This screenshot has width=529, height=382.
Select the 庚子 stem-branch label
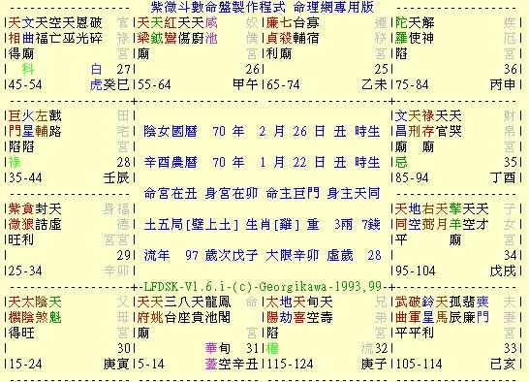(374, 365)
